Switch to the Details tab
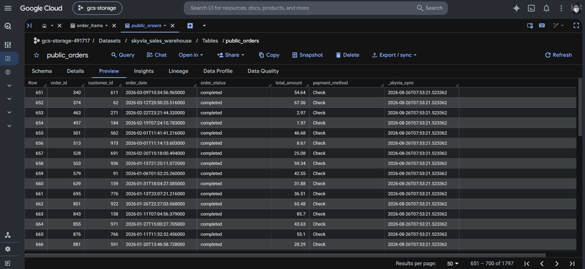 pos(75,71)
